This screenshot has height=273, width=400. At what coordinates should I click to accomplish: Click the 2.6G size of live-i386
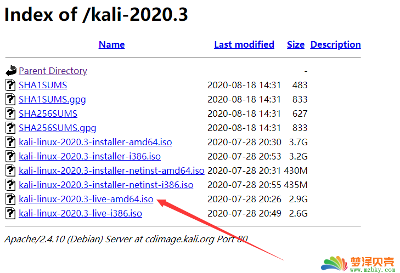pos(298,214)
